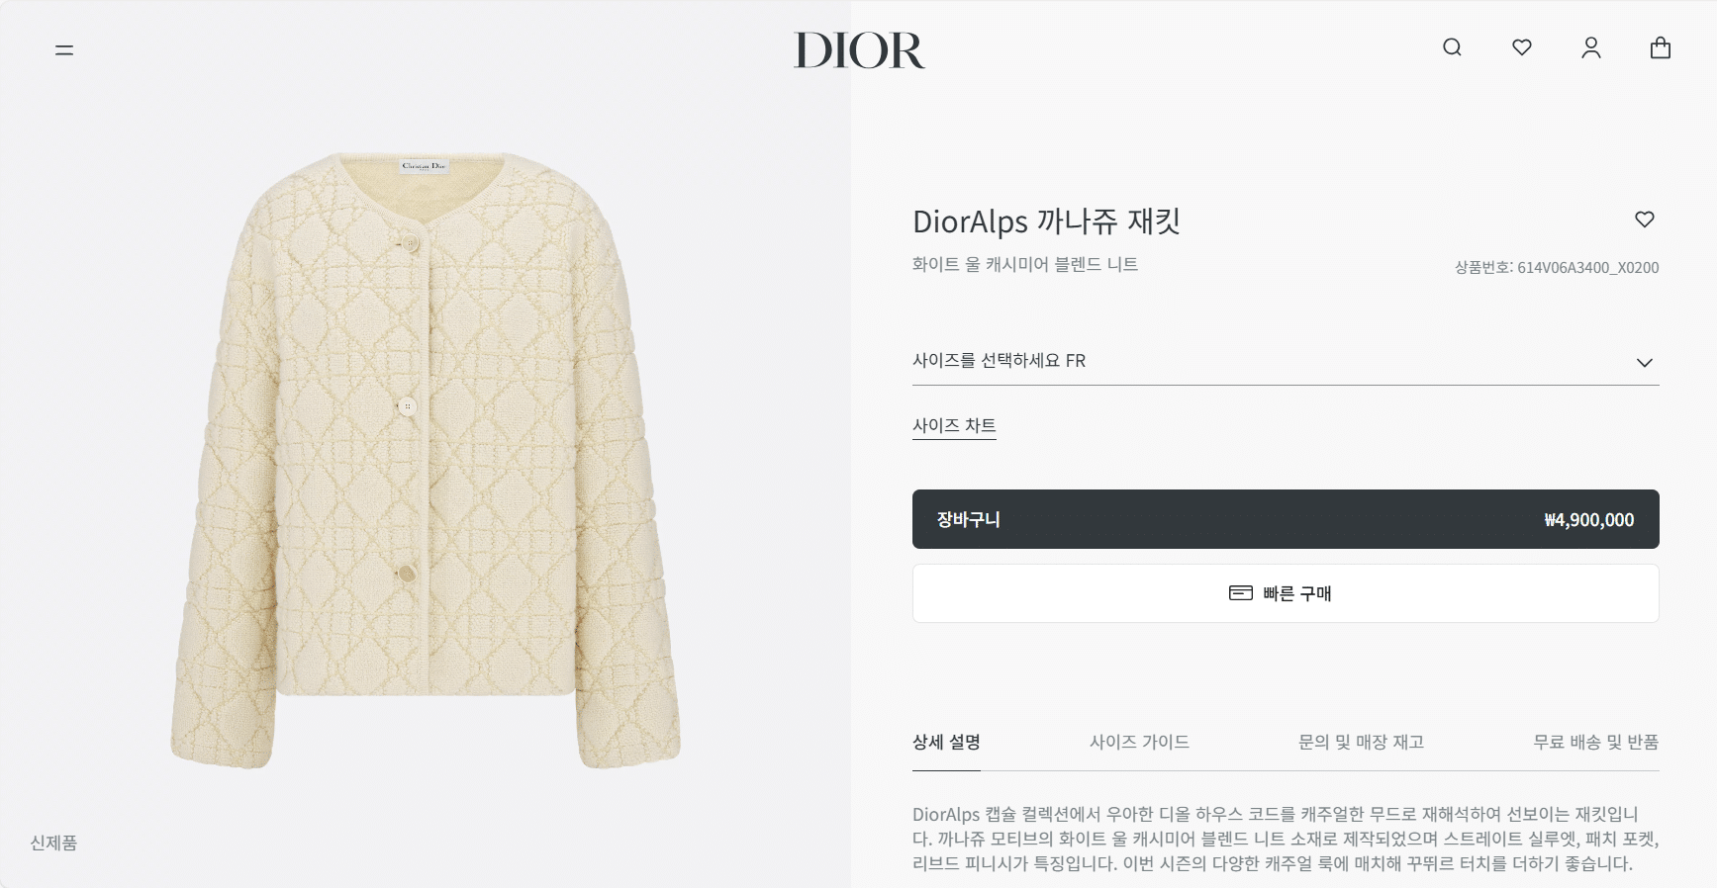Open the shopping bag icon
Viewport: 1717px width, 888px height.
coord(1661,47)
